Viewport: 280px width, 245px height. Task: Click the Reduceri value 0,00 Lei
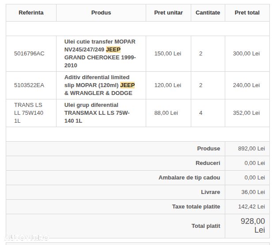[x=255, y=163]
